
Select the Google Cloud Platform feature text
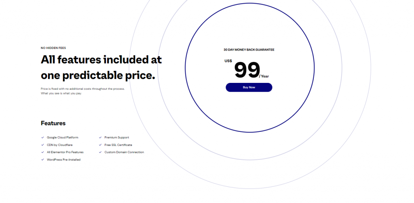pos(63,137)
